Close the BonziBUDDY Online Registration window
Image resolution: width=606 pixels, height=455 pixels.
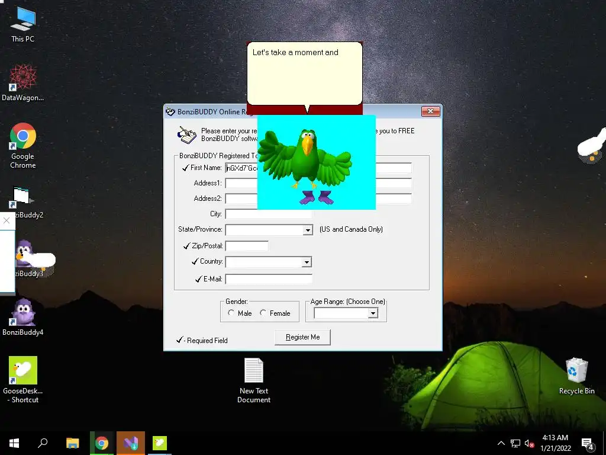(431, 111)
